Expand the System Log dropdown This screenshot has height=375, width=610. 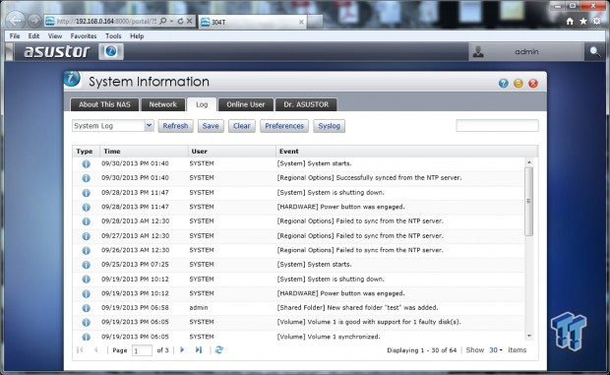coord(149,126)
